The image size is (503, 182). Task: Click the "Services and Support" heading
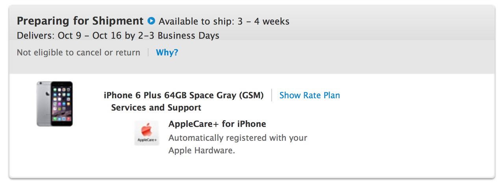(x=156, y=107)
